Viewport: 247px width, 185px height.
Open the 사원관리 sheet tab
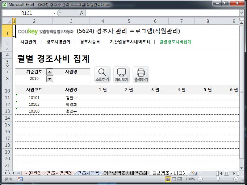point(33,173)
